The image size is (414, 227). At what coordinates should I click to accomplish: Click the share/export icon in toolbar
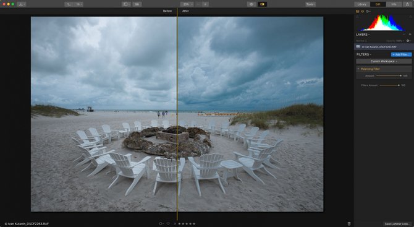(x=408, y=4)
